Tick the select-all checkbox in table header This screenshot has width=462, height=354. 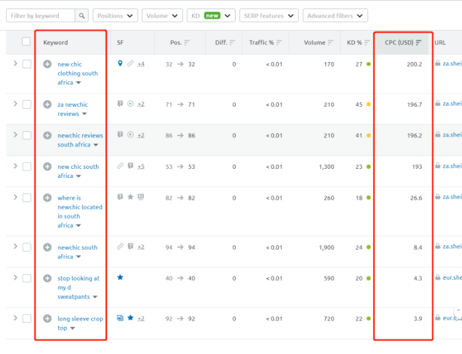click(x=26, y=42)
